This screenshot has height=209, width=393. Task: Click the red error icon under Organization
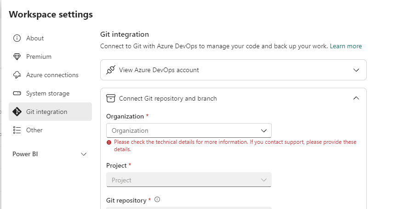(x=109, y=142)
